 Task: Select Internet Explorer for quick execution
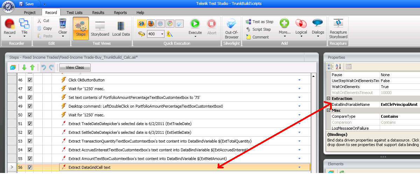[142, 24]
